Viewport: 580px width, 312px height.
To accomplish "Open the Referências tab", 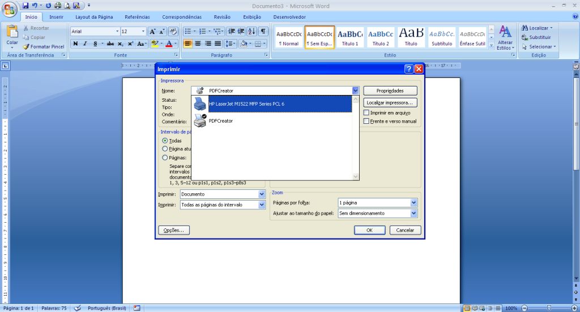I will pyautogui.click(x=137, y=17).
